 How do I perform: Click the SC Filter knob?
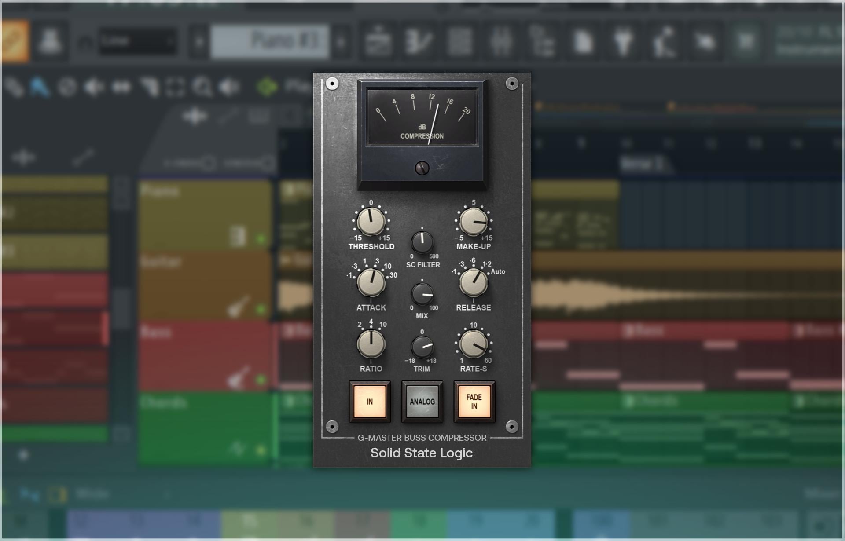click(x=422, y=242)
